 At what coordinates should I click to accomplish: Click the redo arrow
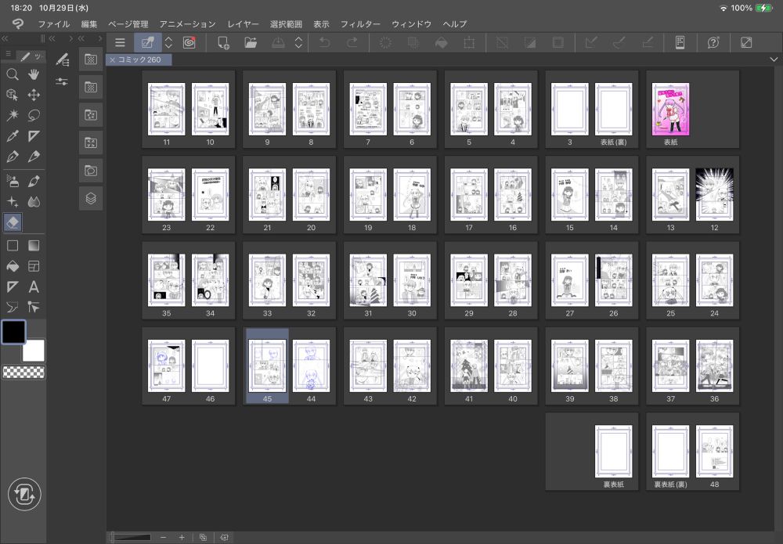352,43
